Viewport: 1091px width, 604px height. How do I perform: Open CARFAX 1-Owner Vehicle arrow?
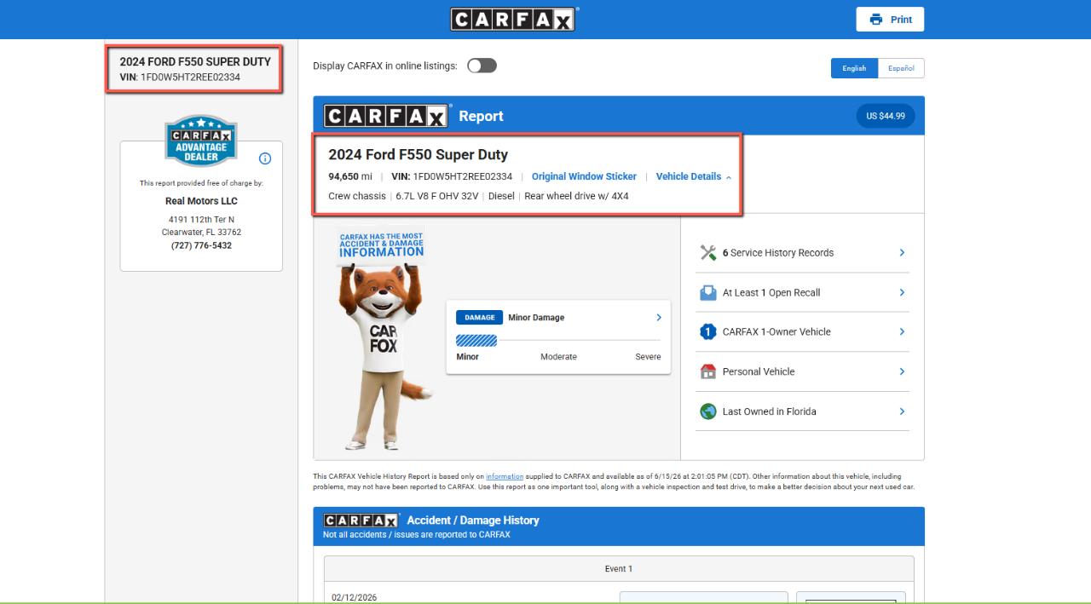point(902,332)
